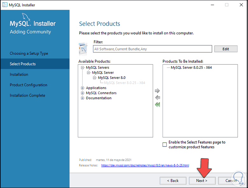Image resolution: width=248 pixels, height=188 pixels.
Task: Select greyed MySQL Server 8.0.25 - X64 in Available Products
Action: pyautogui.click(x=125, y=83)
